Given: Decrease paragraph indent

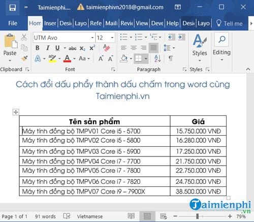Looking at the screenshot, I should [x=172, y=37].
